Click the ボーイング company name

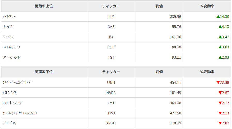[9, 37]
